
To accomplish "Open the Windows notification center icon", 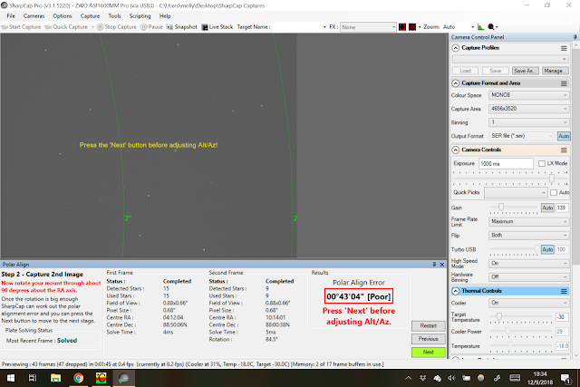I will [565, 378].
